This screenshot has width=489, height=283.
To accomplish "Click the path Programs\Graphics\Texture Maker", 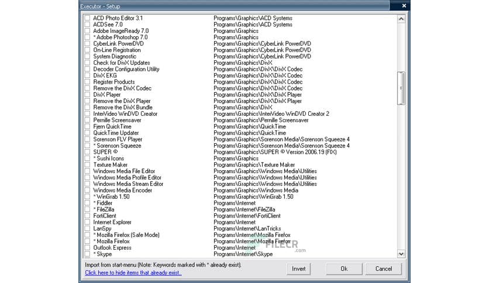I will (x=254, y=164).
